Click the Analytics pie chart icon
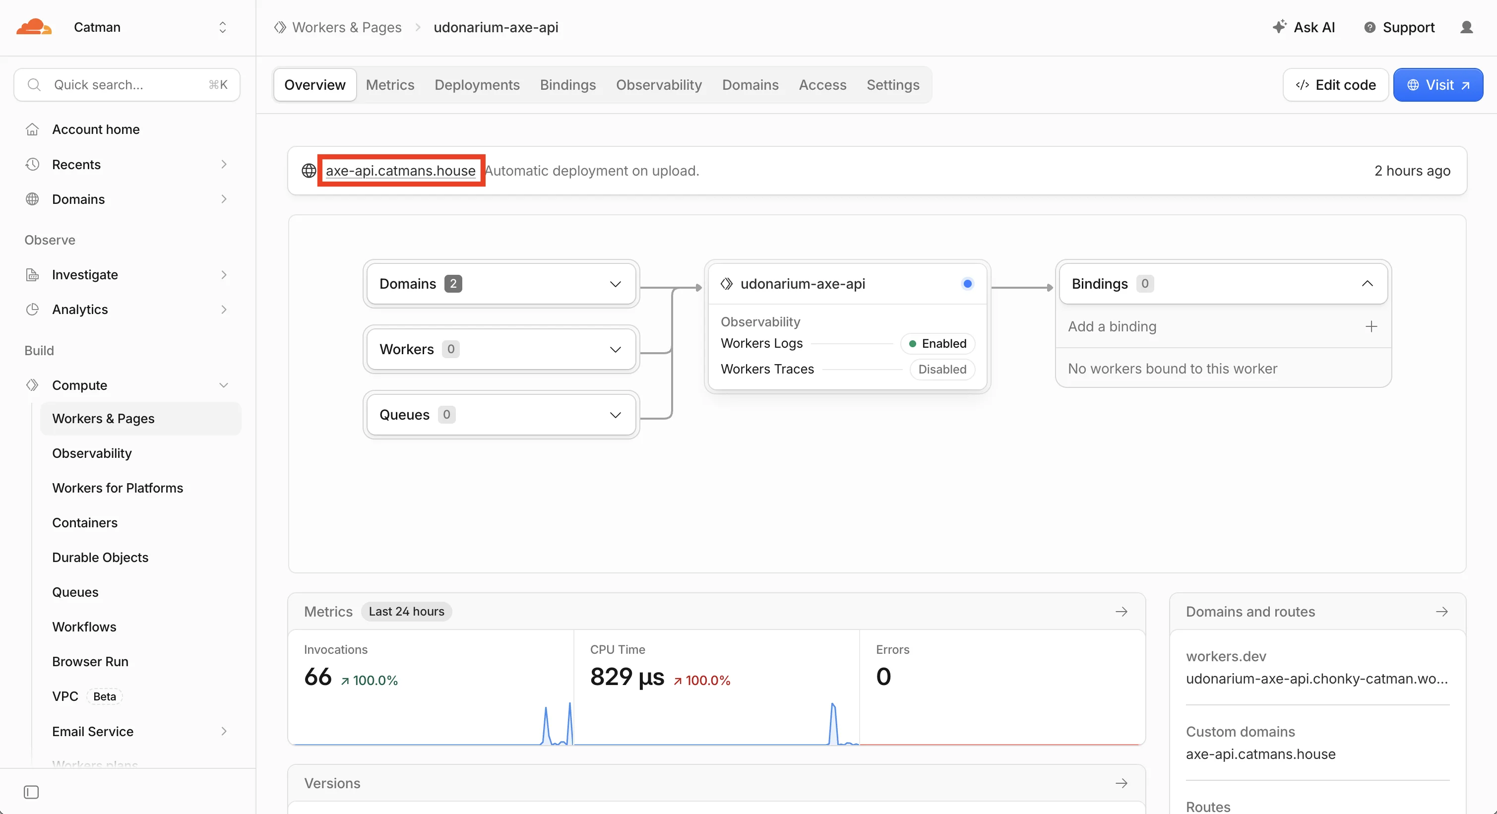 33,310
